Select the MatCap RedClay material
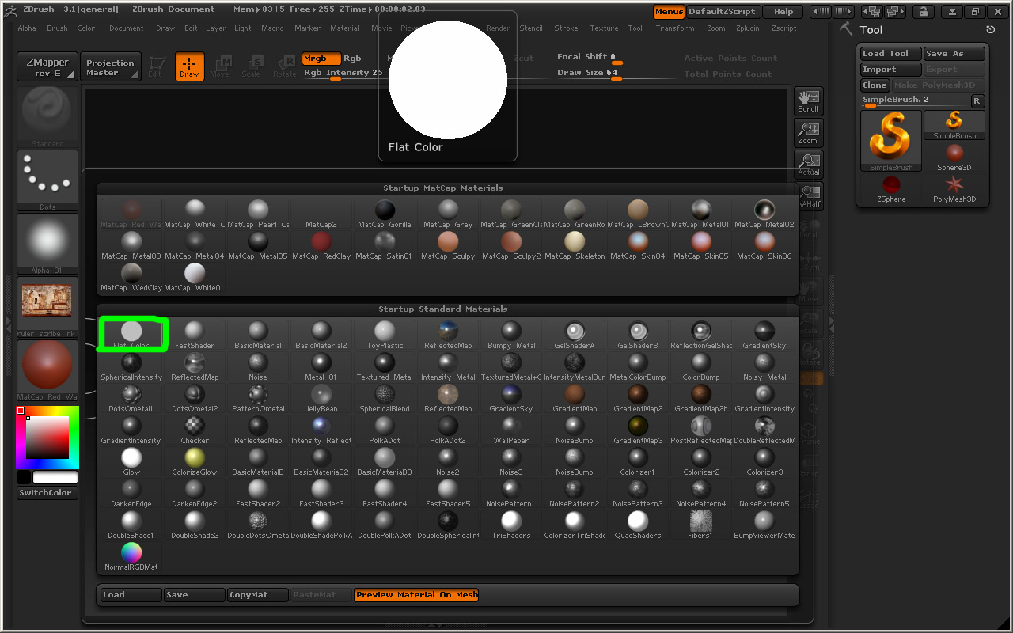Image resolution: width=1013 pixels, height=633 pixels. [x=321, y=245]
